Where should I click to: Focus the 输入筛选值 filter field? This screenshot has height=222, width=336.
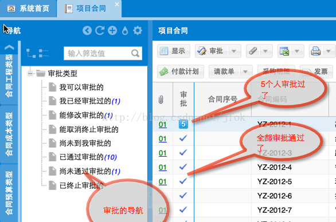(103, 53)
